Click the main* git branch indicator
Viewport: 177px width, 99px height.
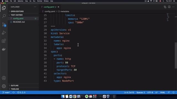[6, 92]
